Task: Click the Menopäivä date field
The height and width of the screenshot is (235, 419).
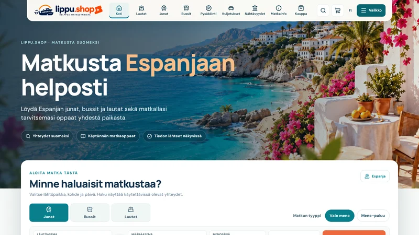Action: pos(238,233)
